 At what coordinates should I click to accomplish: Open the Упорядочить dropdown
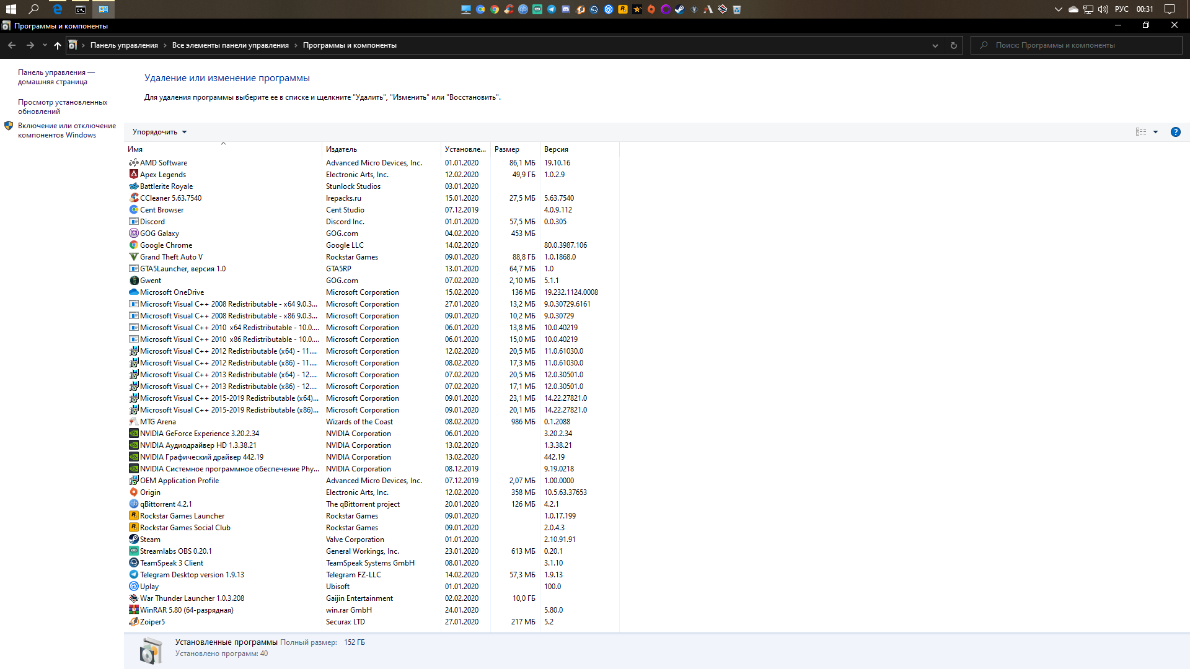pos(159,132)
